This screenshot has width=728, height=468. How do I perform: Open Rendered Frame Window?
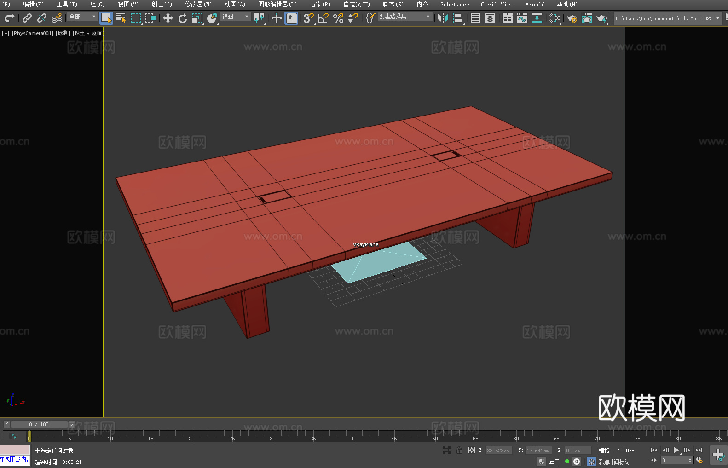tap(587, 18)
